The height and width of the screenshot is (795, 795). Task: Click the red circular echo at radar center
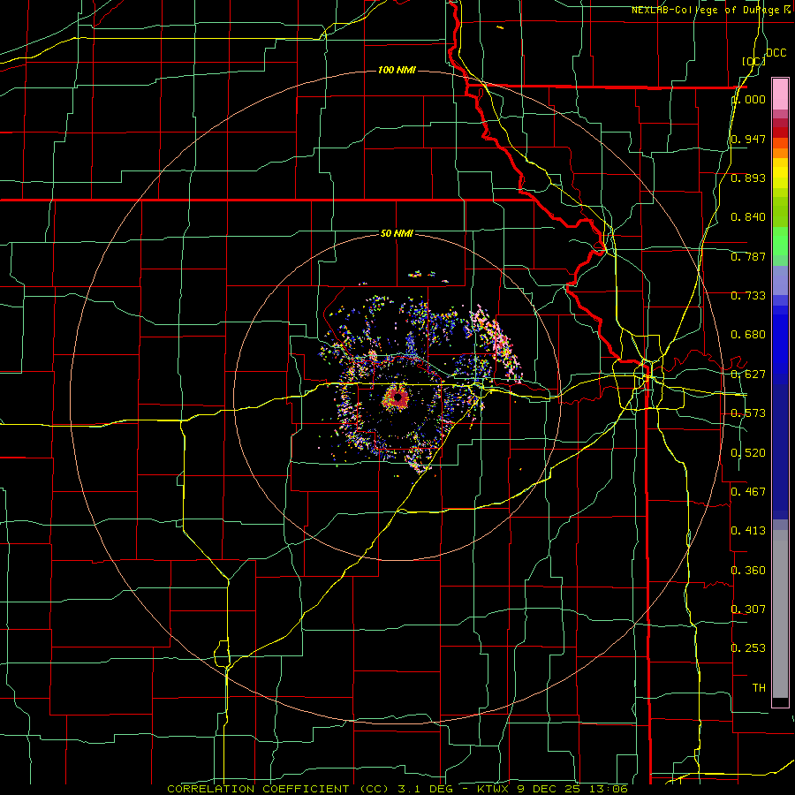click(397, 398)
